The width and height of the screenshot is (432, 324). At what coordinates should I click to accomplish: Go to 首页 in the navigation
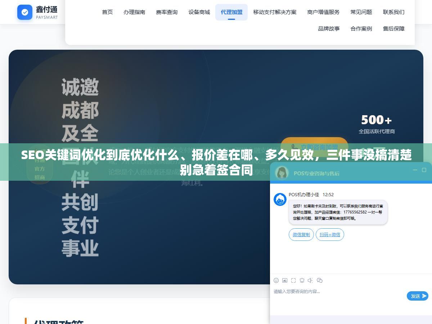coord(107,12)
